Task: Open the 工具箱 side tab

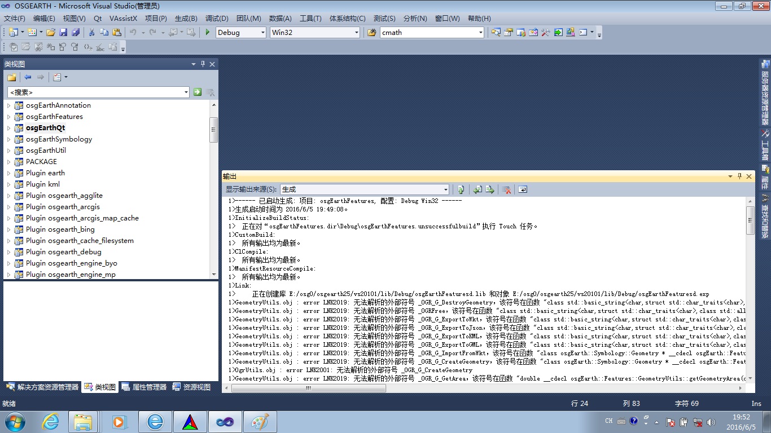Action: coord(765,145)
